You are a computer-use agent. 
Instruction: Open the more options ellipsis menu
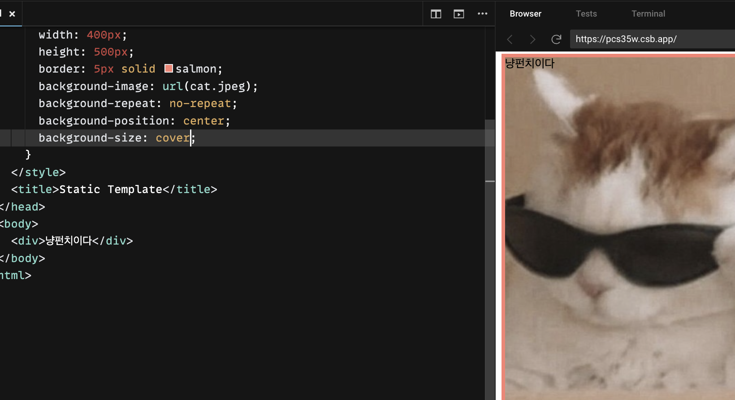(x=482, y=14)
